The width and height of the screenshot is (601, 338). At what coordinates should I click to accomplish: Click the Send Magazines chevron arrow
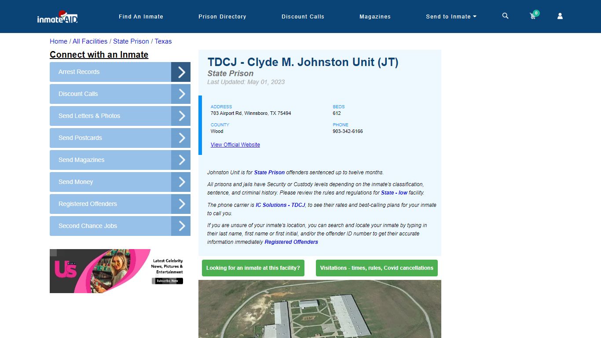pyautogui.click(x=181, y=160)
